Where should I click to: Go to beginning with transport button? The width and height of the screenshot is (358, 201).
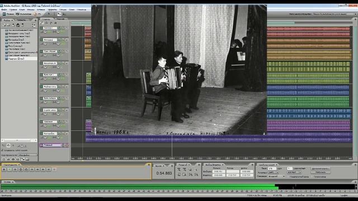(x=32, y=169)
